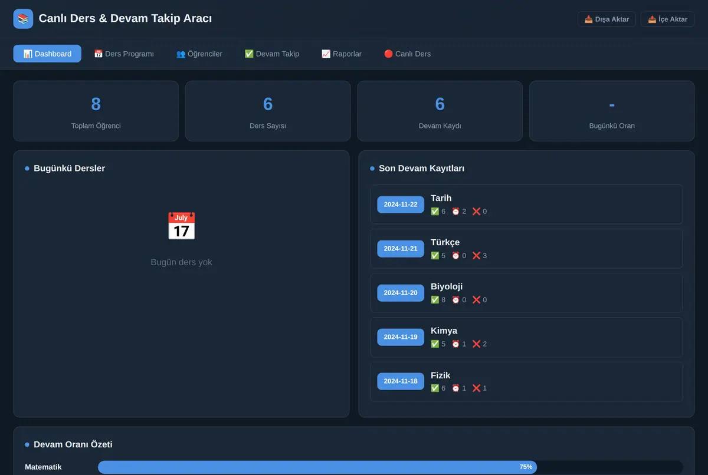Open the Dashboard tab
The height and width of the screenshot is (475, 708).
[47, 54]
